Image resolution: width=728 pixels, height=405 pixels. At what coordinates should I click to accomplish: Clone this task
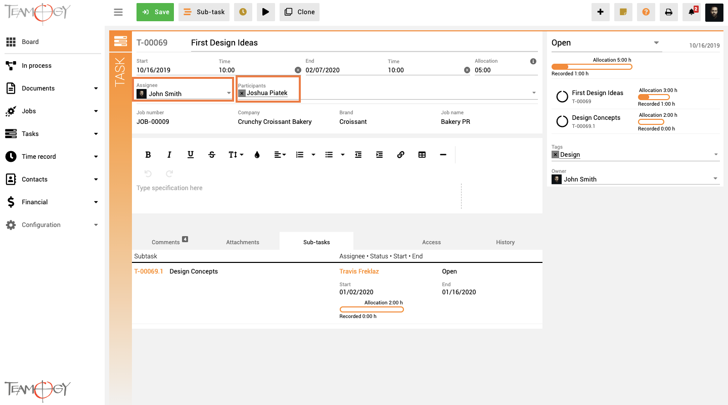(300, 12)
